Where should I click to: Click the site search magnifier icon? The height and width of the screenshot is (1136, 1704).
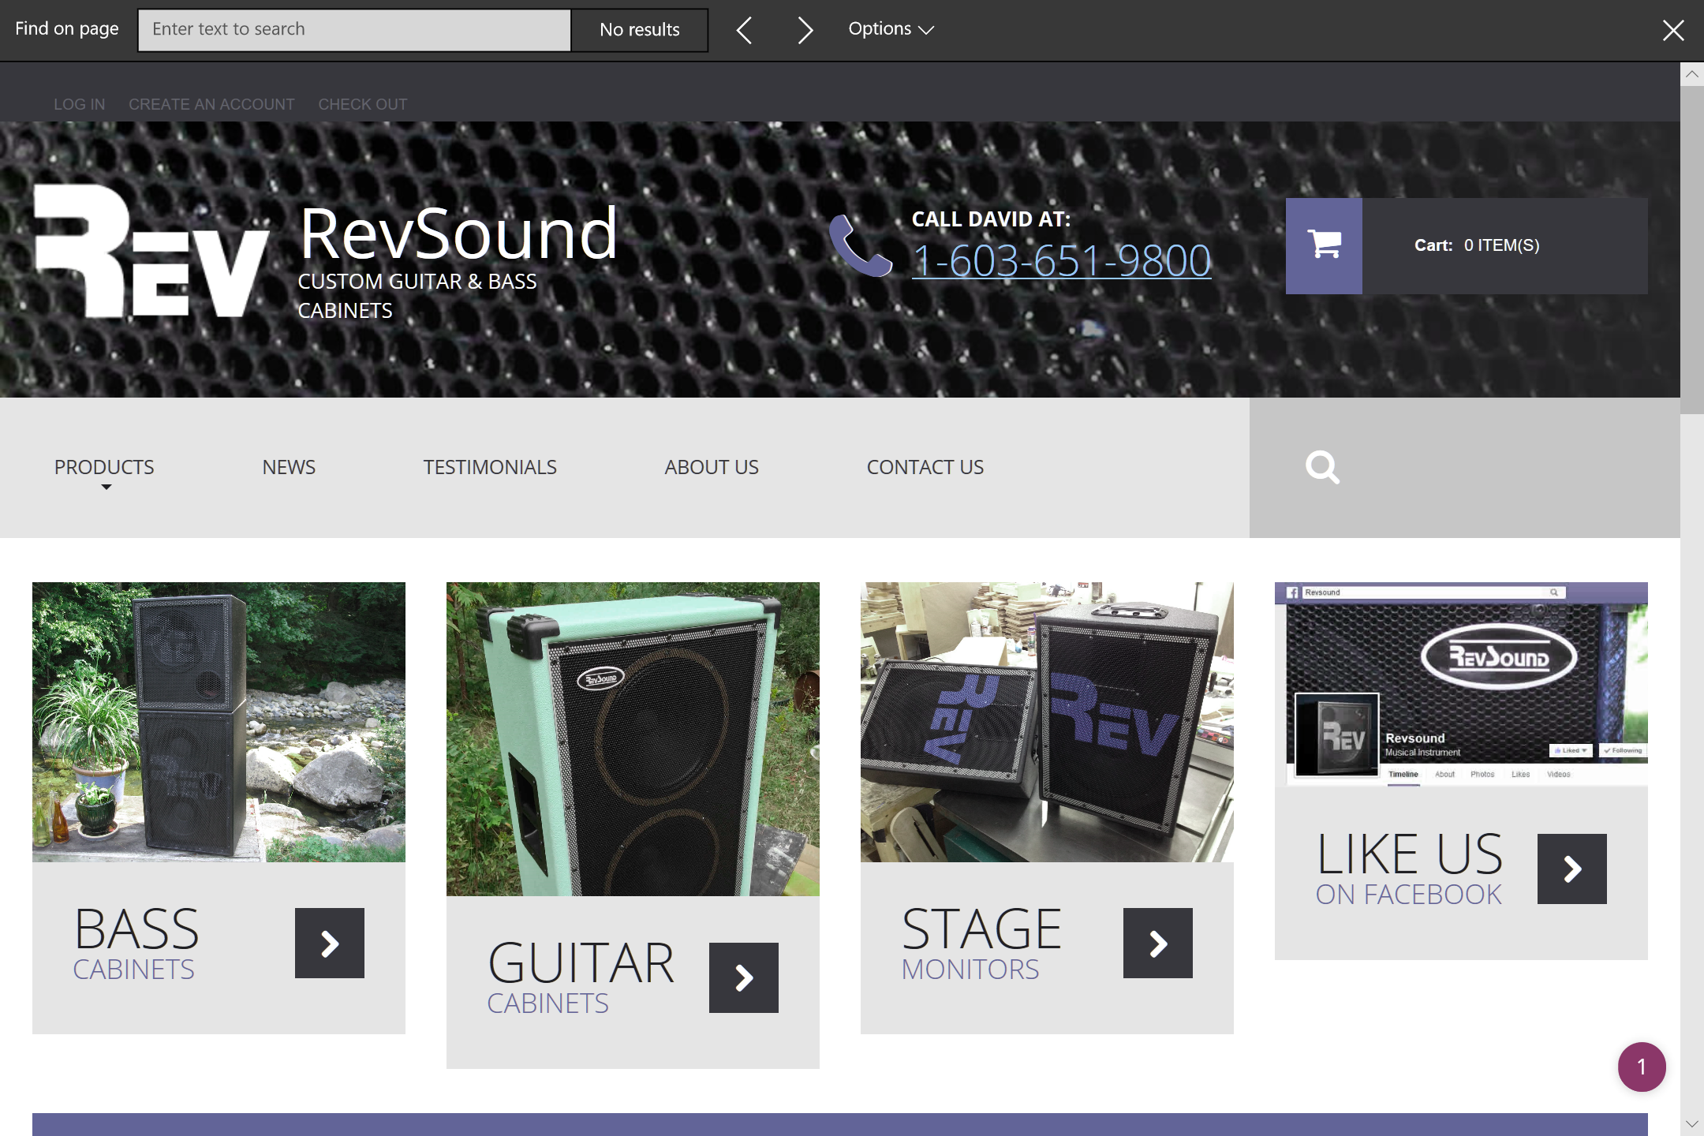[1322, 467]
